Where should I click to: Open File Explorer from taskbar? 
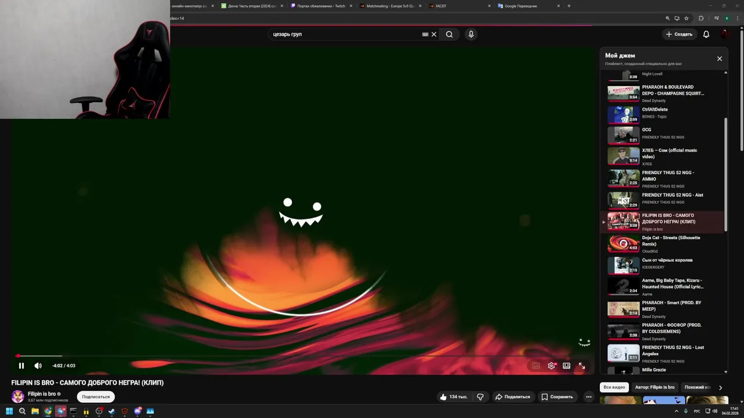click(35, 411)
